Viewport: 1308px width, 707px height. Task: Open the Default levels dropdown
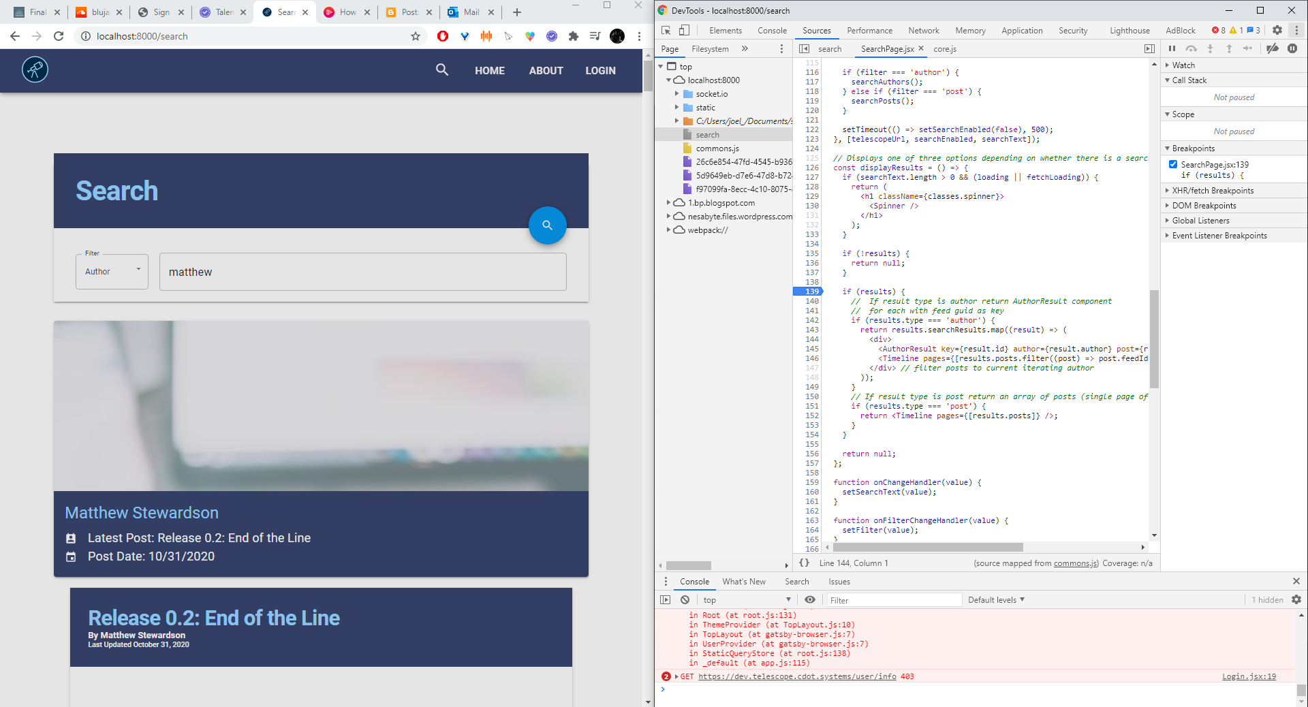(x=996, y=599)
